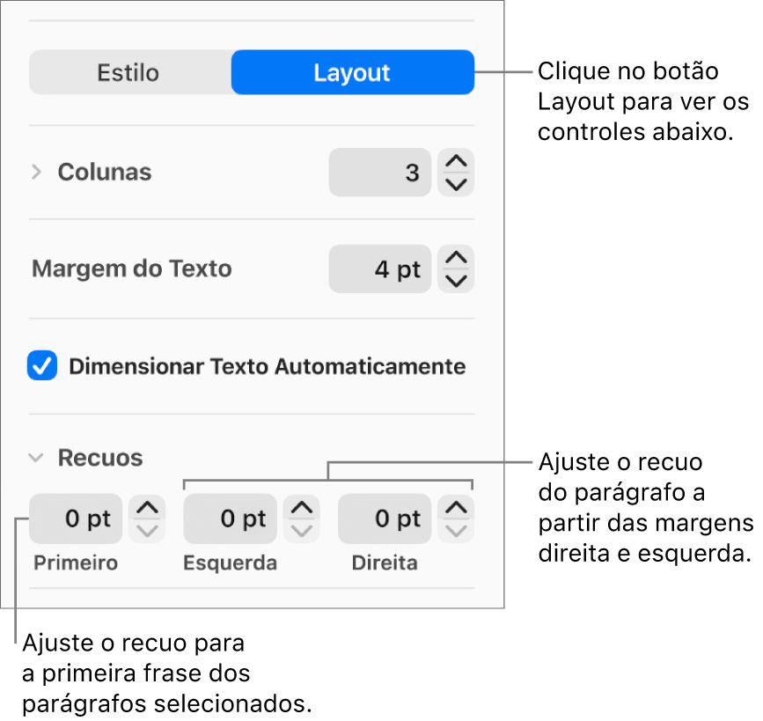Decrease Margem do Texto using down arrow
This screenshot has height=721, width=763.
[x=456, y=281]
